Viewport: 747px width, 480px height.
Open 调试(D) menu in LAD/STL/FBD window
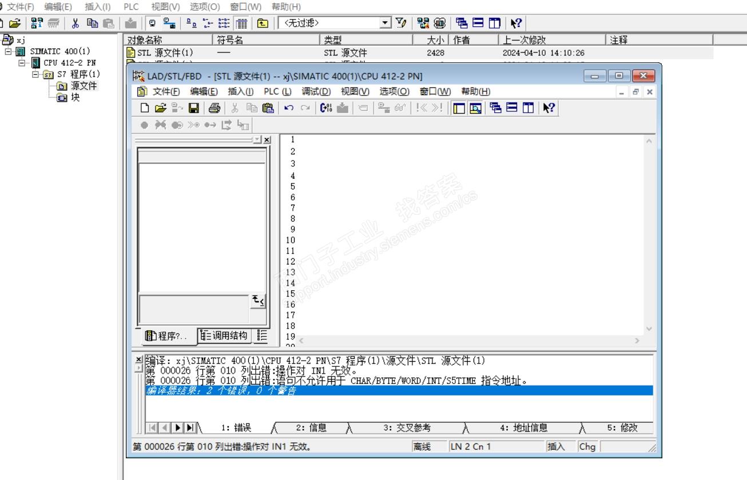pos(316,91)
